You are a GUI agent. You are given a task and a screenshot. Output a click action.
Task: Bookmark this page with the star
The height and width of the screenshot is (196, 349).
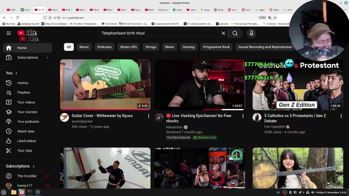pyautogui.click(x=275, y=18)
